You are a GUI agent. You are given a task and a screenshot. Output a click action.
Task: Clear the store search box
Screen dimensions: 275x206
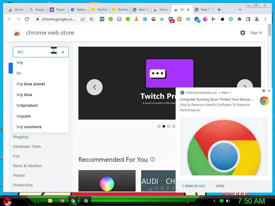pos(63,52)
